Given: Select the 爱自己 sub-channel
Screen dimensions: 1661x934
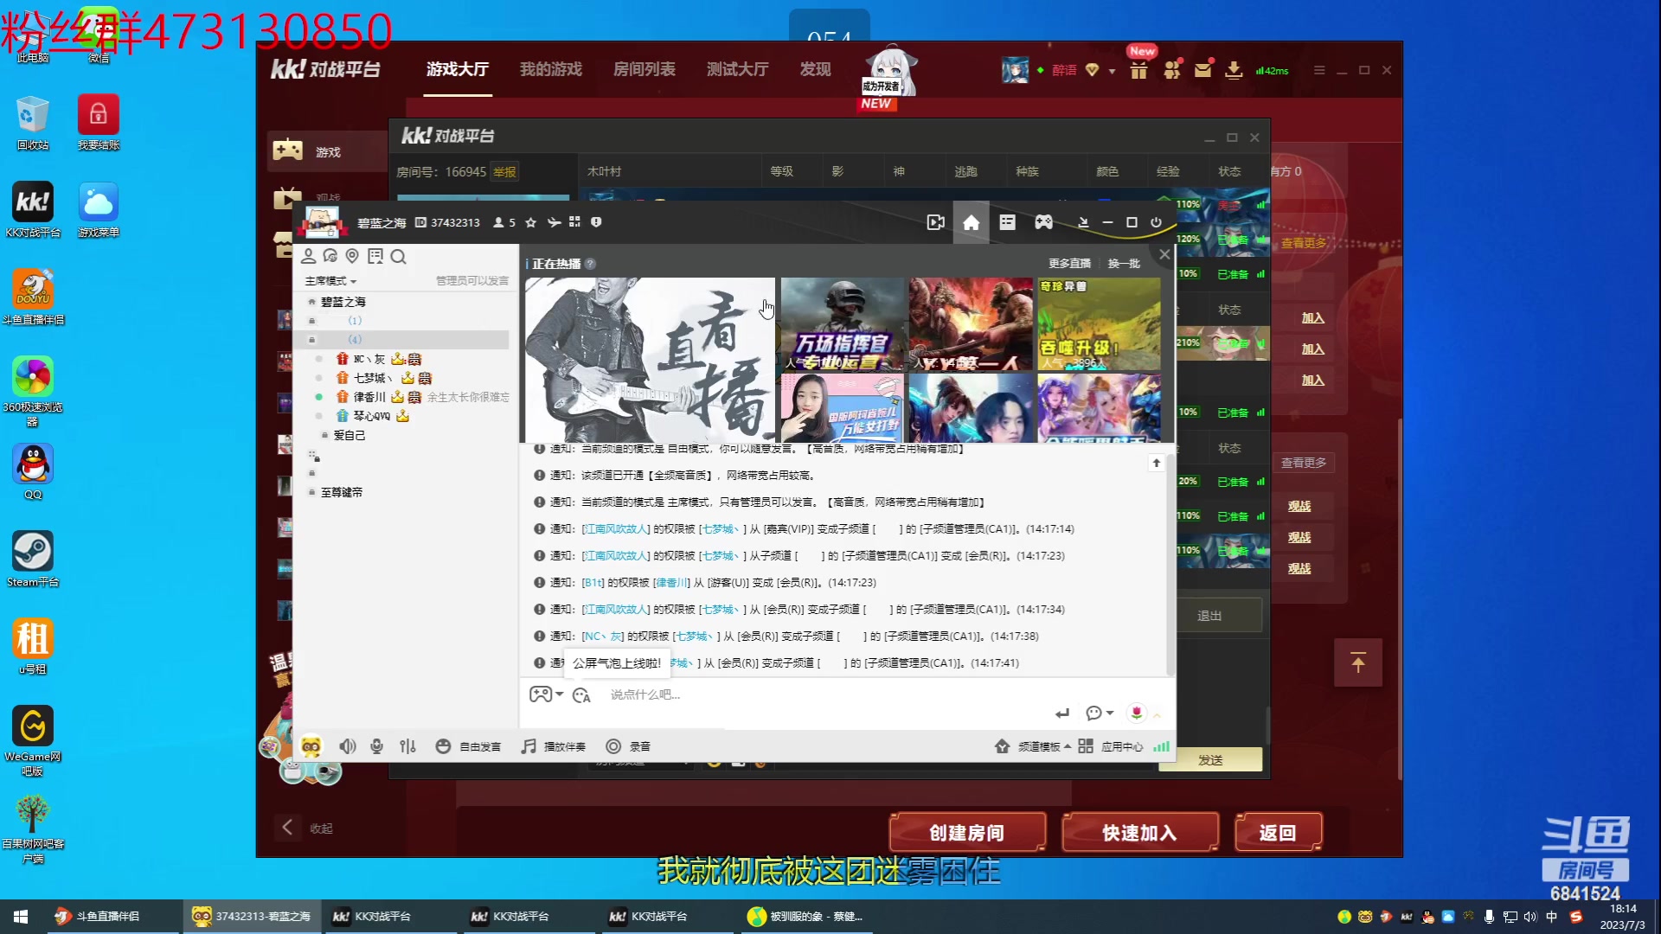Looking at the screenshot, I should (349, 435).
